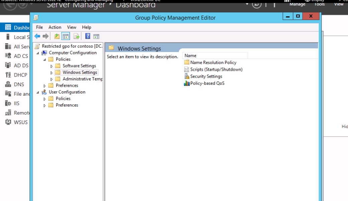This screenshot has width=348, height=201.
Task: Select the User Configuration label
Action: 67,92
